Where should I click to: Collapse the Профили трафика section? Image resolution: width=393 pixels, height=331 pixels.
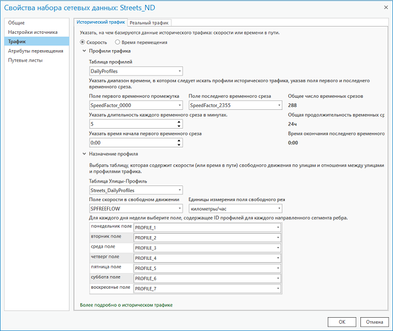click(84, 51)
